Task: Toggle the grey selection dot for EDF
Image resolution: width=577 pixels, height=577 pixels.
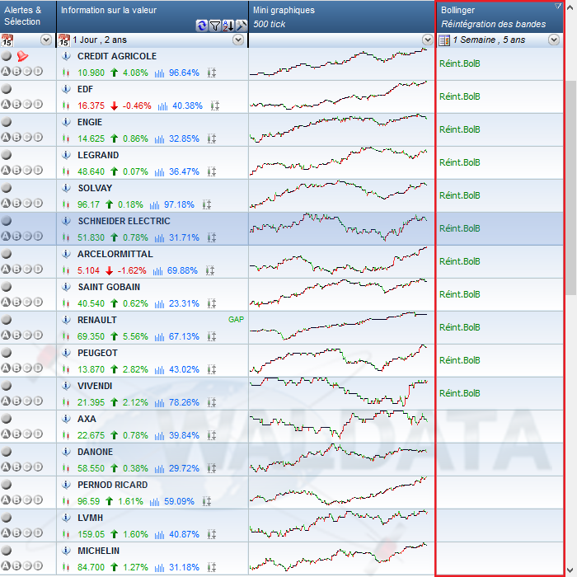Action: tap(7, 89)
